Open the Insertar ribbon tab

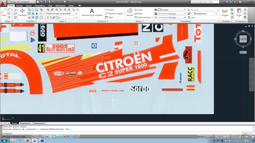20,6
